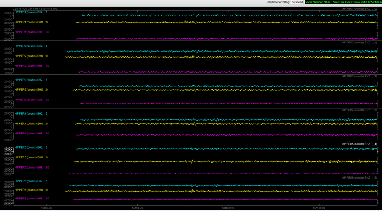Viewport: 382px width, 211px height.
Task: Click the HP:PER6 EHZ cyan trace label
Action: (x=31, y=181)
